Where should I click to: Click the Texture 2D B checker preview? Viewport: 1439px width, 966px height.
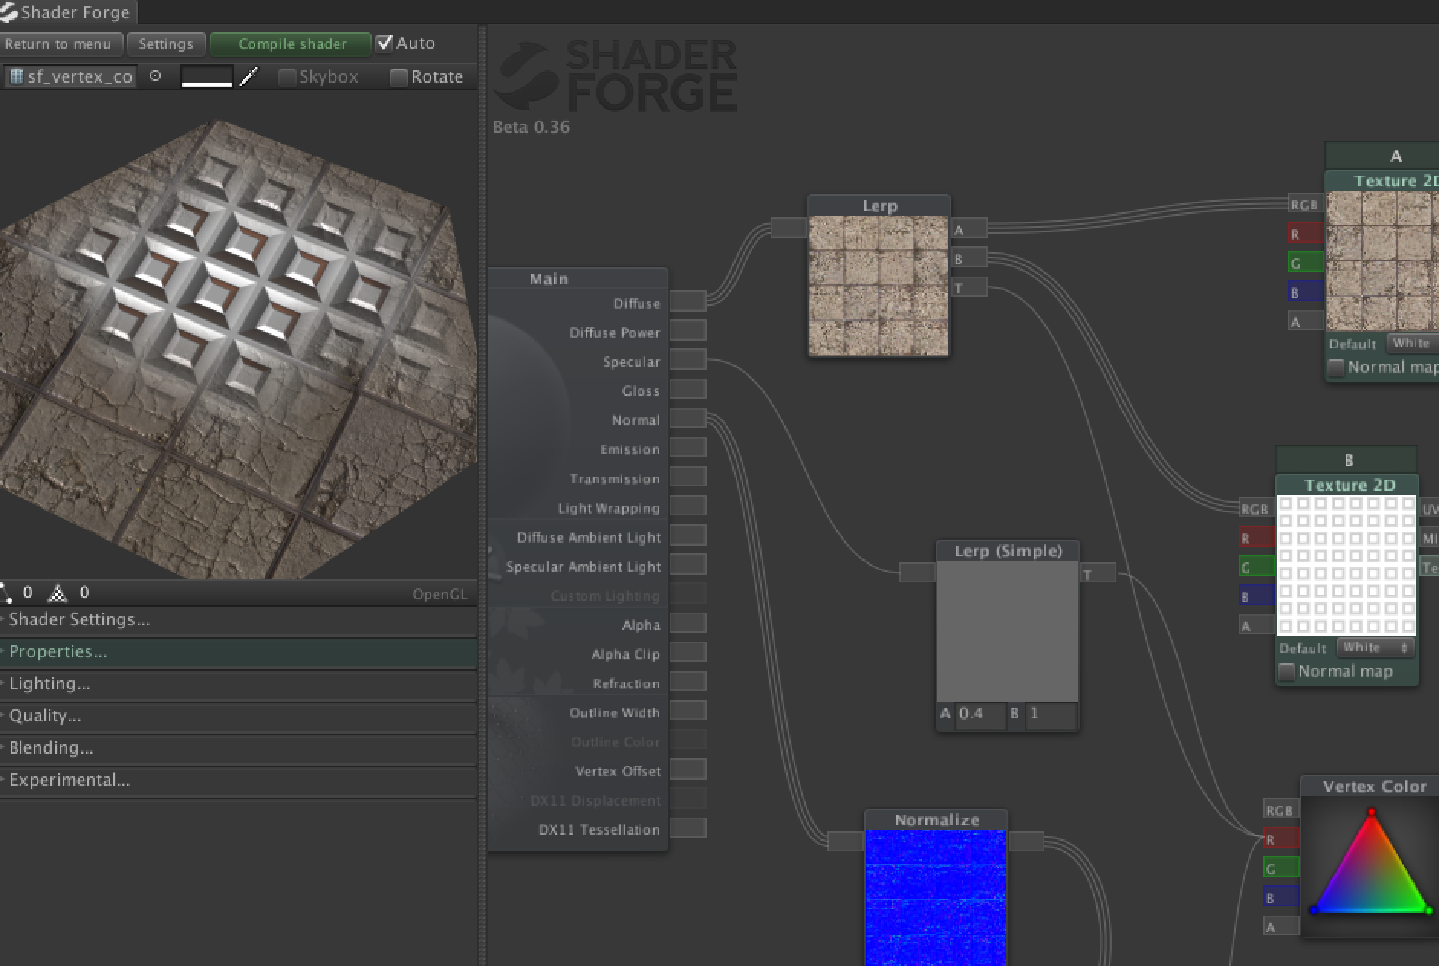tap(1346, 566)
